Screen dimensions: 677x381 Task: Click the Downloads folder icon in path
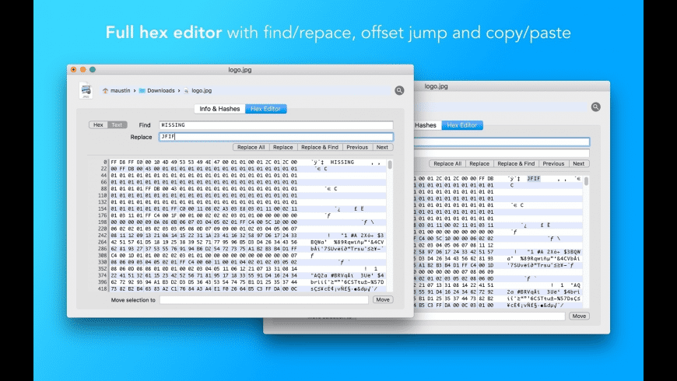tap(142, 91)
